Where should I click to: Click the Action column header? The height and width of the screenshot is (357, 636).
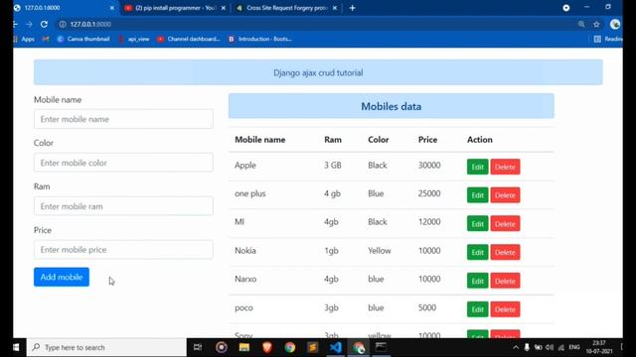(x=480, y=140)
